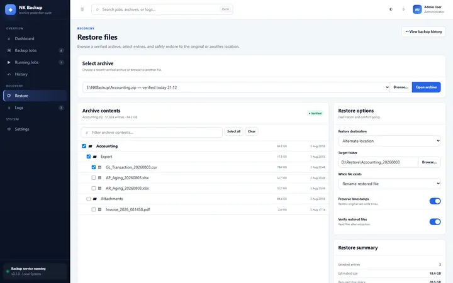
Task: Check the AP_Aging_20260803.xlsx checkbox
Action: [x=94, y=177]
